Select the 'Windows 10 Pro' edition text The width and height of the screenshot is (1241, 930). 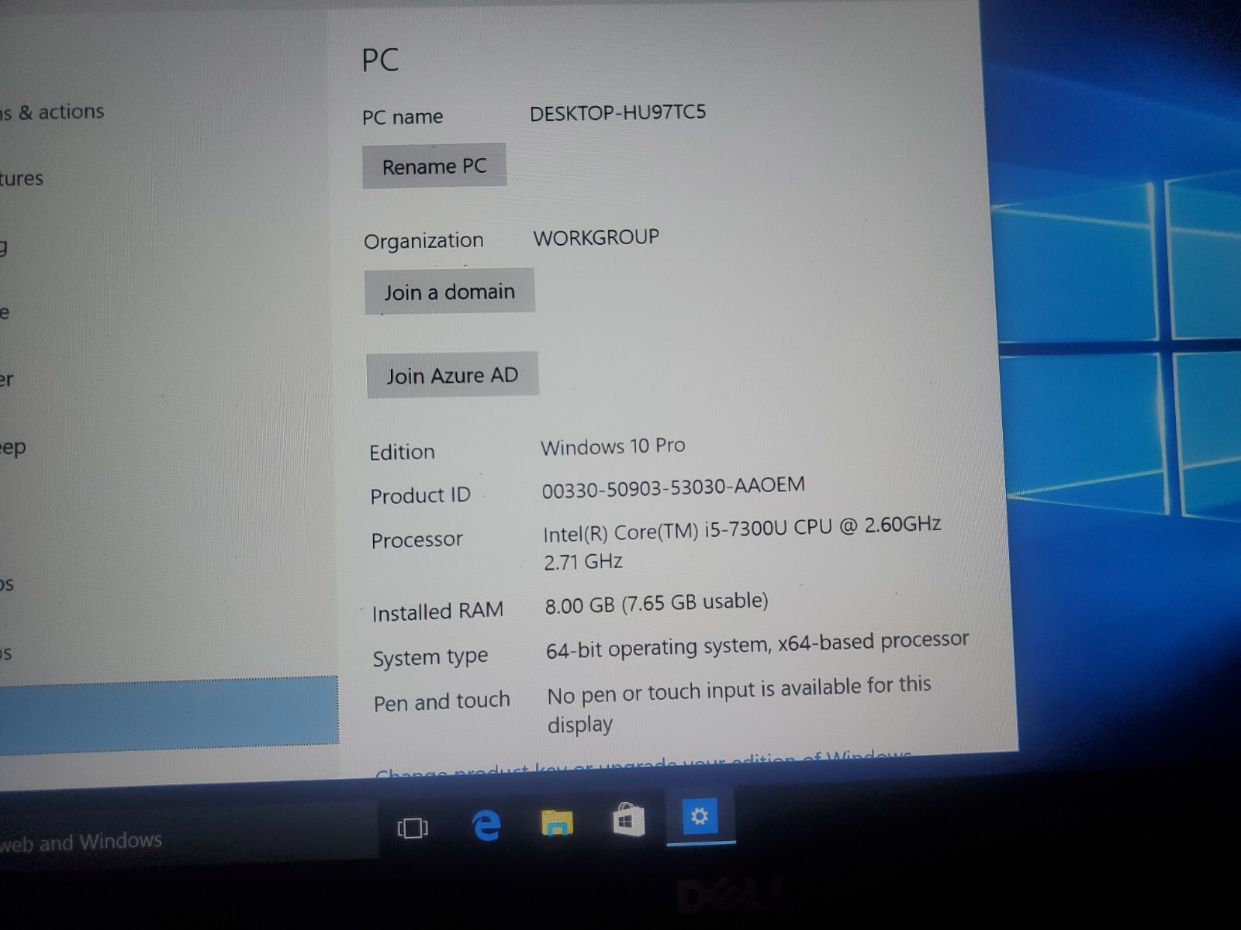[613, 446]
